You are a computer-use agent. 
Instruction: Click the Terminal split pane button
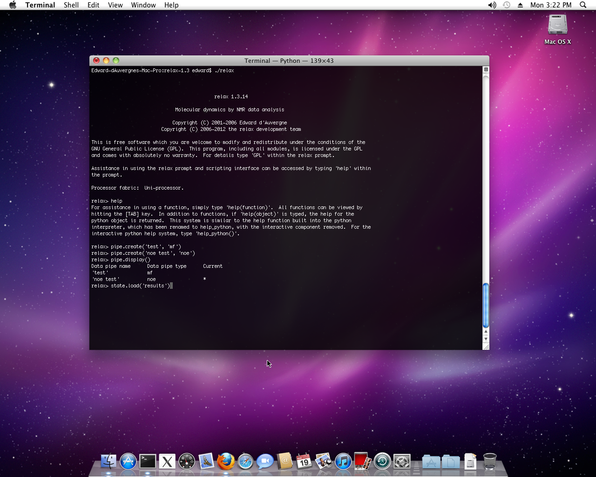[486, 69]
